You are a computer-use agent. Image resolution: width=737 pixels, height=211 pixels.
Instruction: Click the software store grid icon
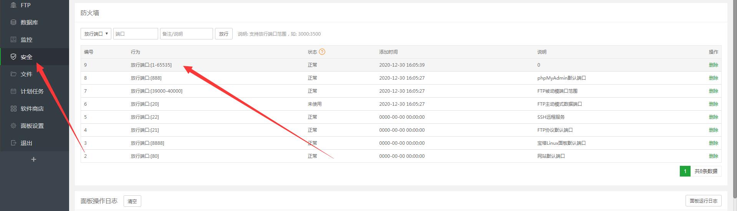tap(13, 109)
